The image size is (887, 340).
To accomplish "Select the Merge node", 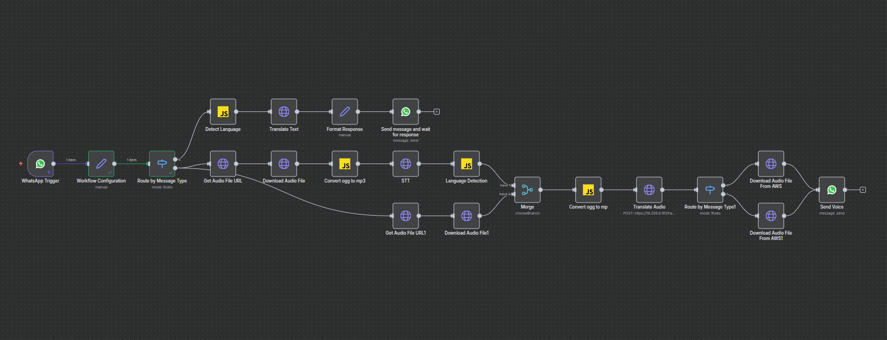I will [527, 190].
